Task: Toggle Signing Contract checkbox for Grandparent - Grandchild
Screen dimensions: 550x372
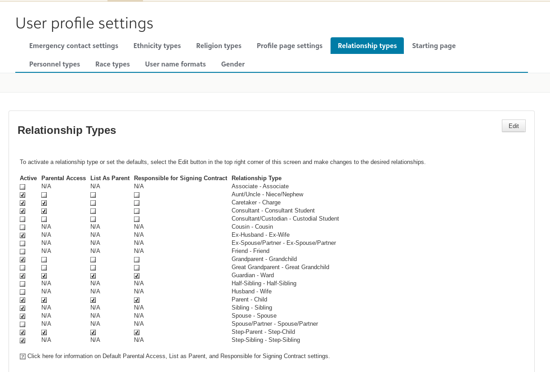Action: [137, 260]
